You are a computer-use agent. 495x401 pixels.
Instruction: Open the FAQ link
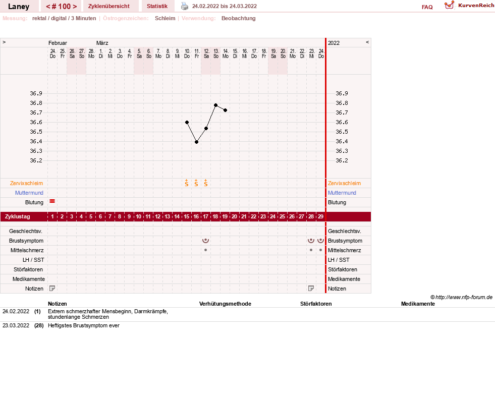point(427,7)
